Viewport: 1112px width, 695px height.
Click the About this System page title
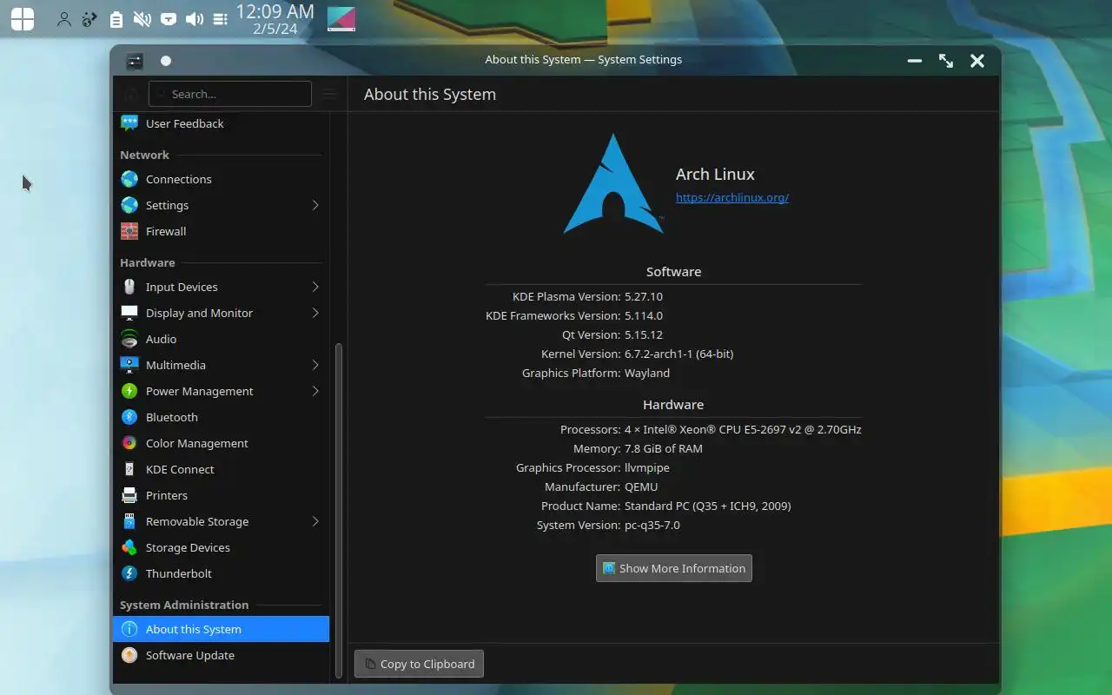coord(430,94)
